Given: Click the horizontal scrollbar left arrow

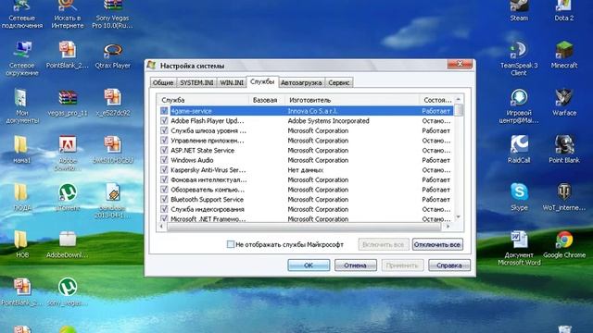Looking at the screenshot, I should click(x=161, y=226).
